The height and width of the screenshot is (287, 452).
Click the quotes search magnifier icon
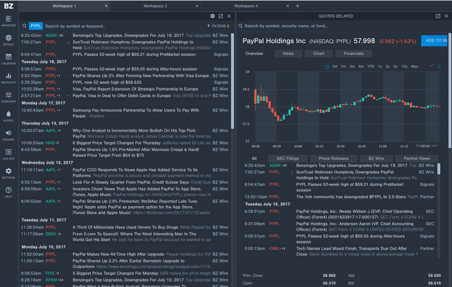[240, 26]
